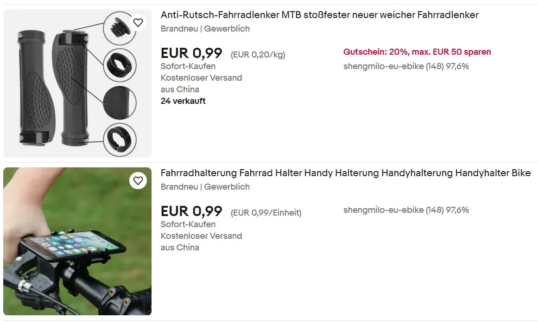Add handlebar grips listing to watchlist heart

[138, 23]
